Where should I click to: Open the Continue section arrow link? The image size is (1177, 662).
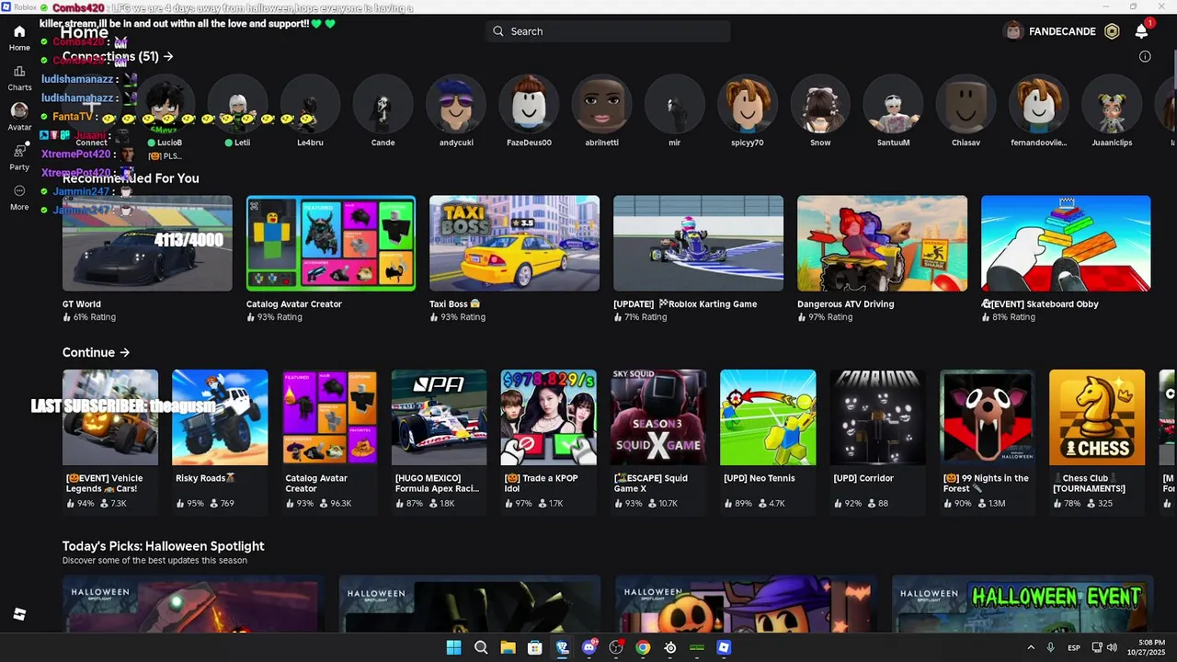pyautogui.click(x=96, y=352)
